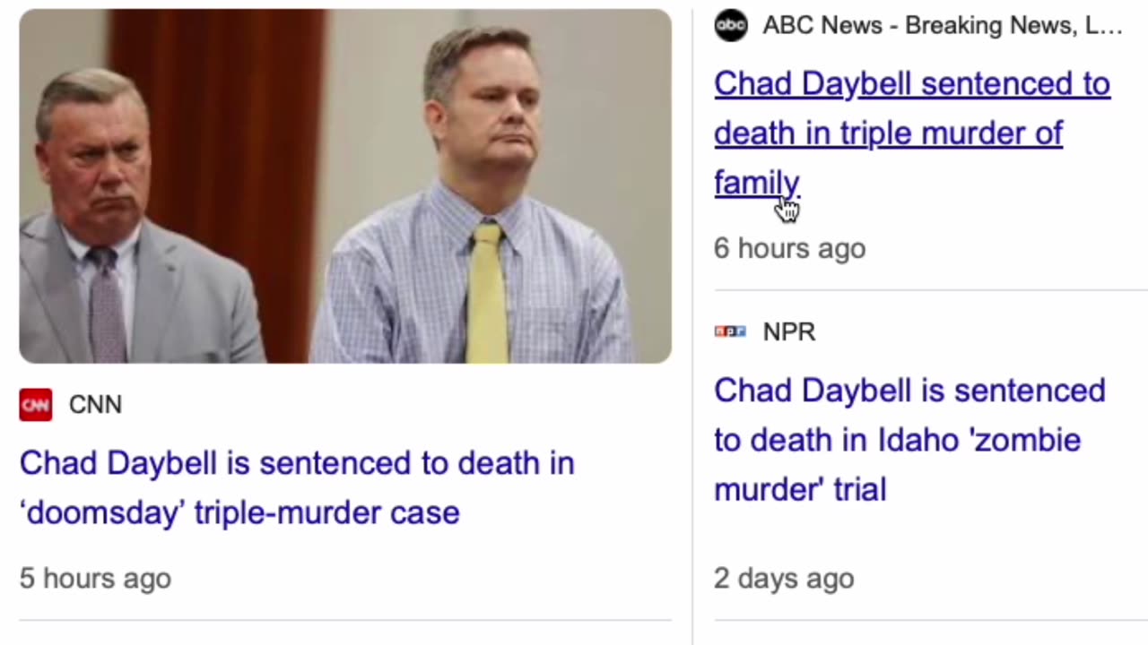
Task: Click the red CNN logo icon
Action: click(x=36, y=405)
